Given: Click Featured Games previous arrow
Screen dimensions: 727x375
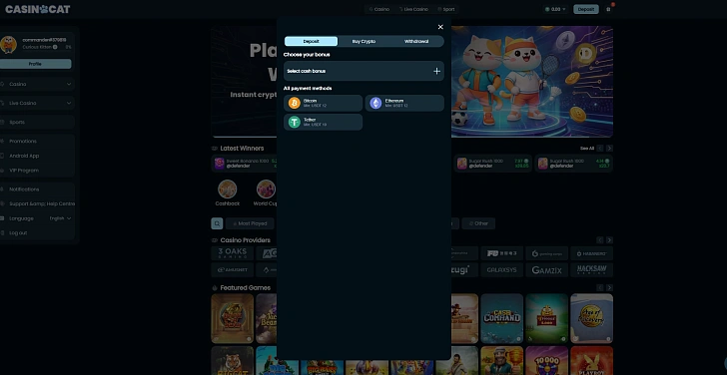Looking at the screenshot, I should click(600, 287).
